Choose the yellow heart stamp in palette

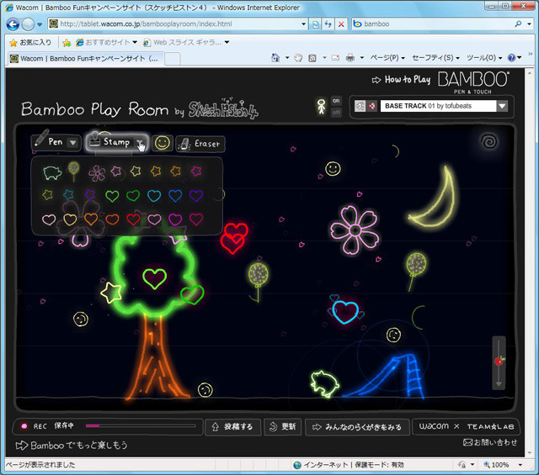70,219
